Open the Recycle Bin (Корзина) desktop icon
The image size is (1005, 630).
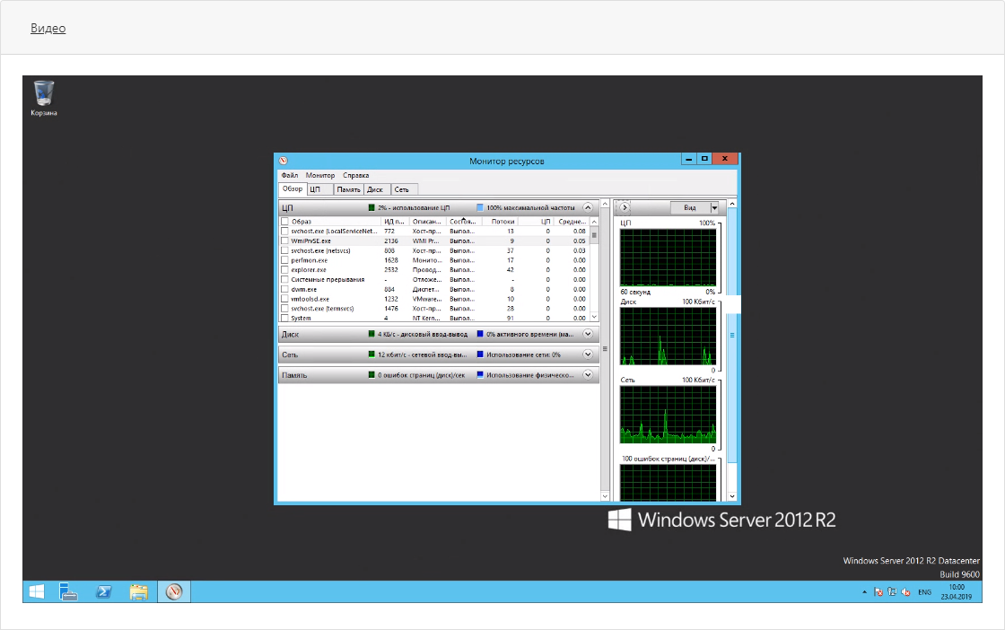[x=44, y=97]
